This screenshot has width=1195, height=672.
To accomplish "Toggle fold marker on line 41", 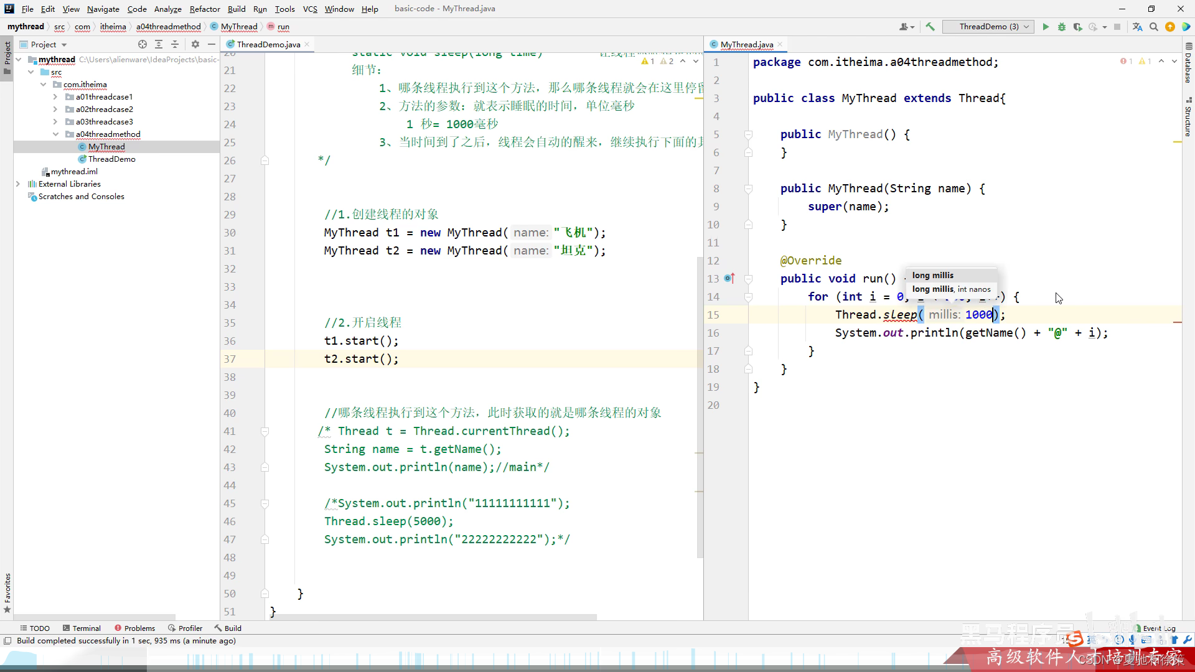I will (x=265, y=431).
